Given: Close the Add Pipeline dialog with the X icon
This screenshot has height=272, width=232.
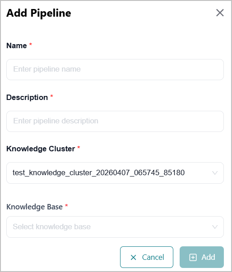Looking at the screenshot, I should 220,13.
